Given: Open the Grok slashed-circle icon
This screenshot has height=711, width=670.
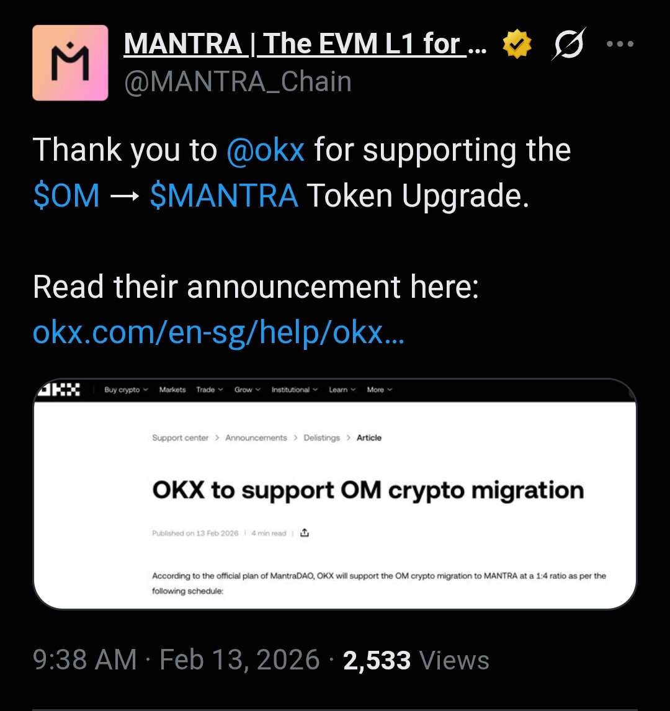Looking at the screenshot, I should point(568,45).
